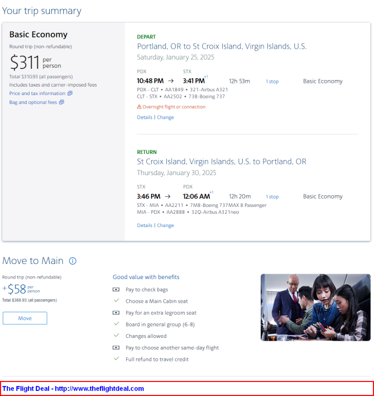Viewport: 374px width, 396px height.
Task: Click checkmark icon beside Choose a Main Cabin seat
Action: pyautogui.click(x=116, y=300)
